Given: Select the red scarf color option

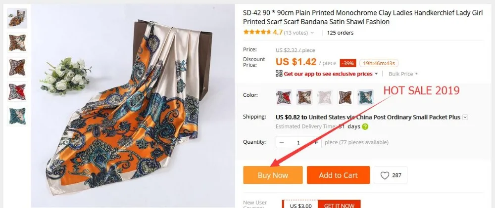Looking at the screenshot, I should 284,97.
